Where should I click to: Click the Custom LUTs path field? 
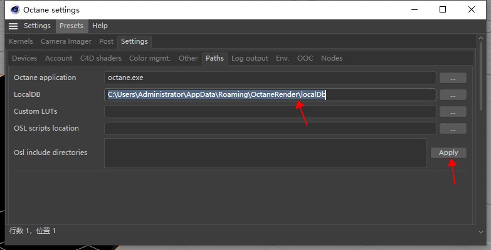coord(270,111)
